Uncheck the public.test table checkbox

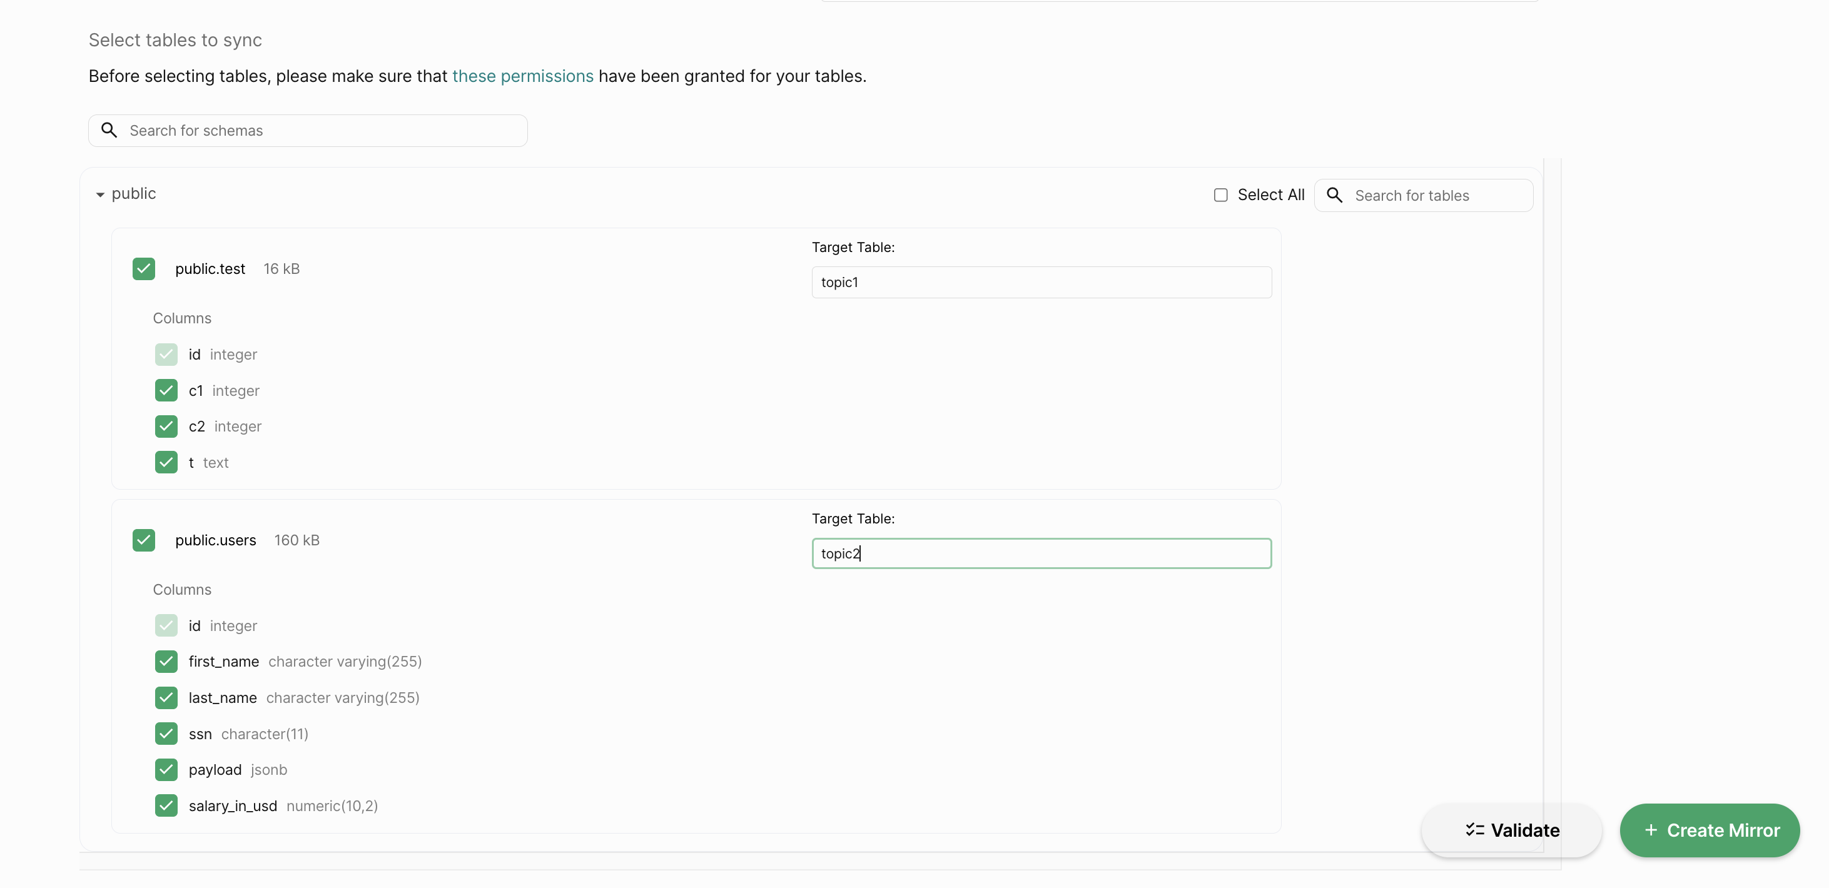click(143, 269)
